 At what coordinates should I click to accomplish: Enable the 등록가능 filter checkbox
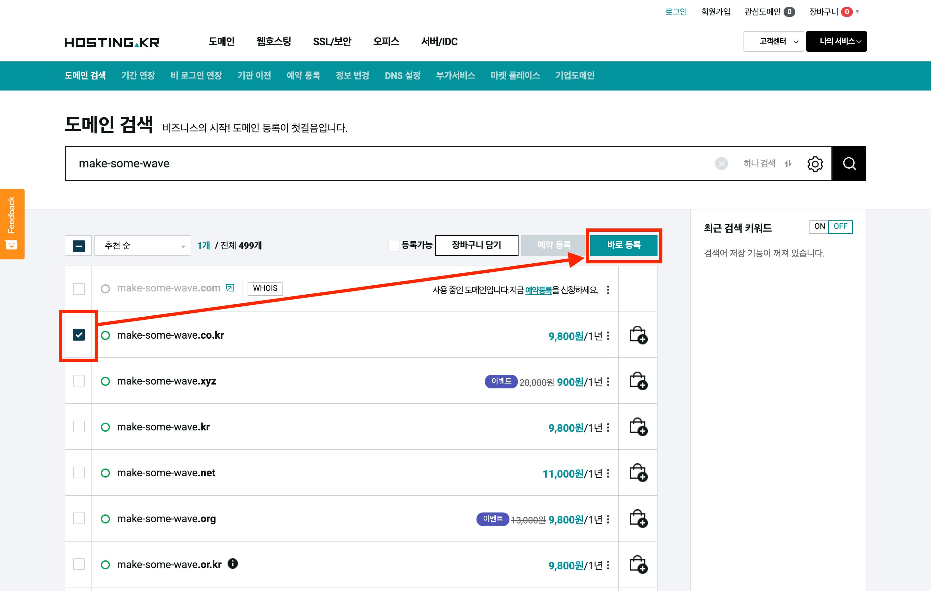pyautogui.click(x=394, y=246)
